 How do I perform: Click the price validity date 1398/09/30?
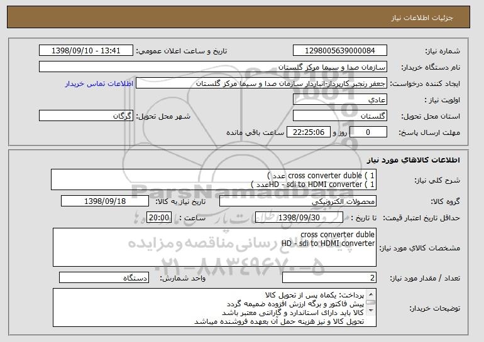(x=299, y=218)
